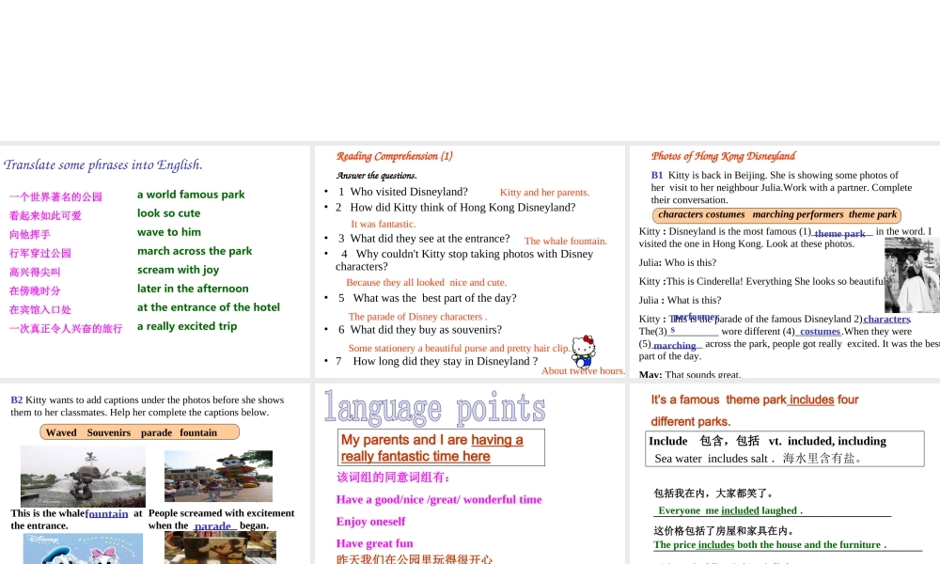Open the B2 captions exercise slide
Viewport: 940px width, 564px height.
[x=155, y=474]
